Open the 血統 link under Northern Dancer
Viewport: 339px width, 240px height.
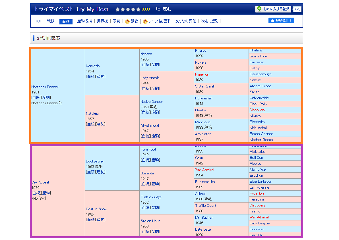click(x=36, y=97)
